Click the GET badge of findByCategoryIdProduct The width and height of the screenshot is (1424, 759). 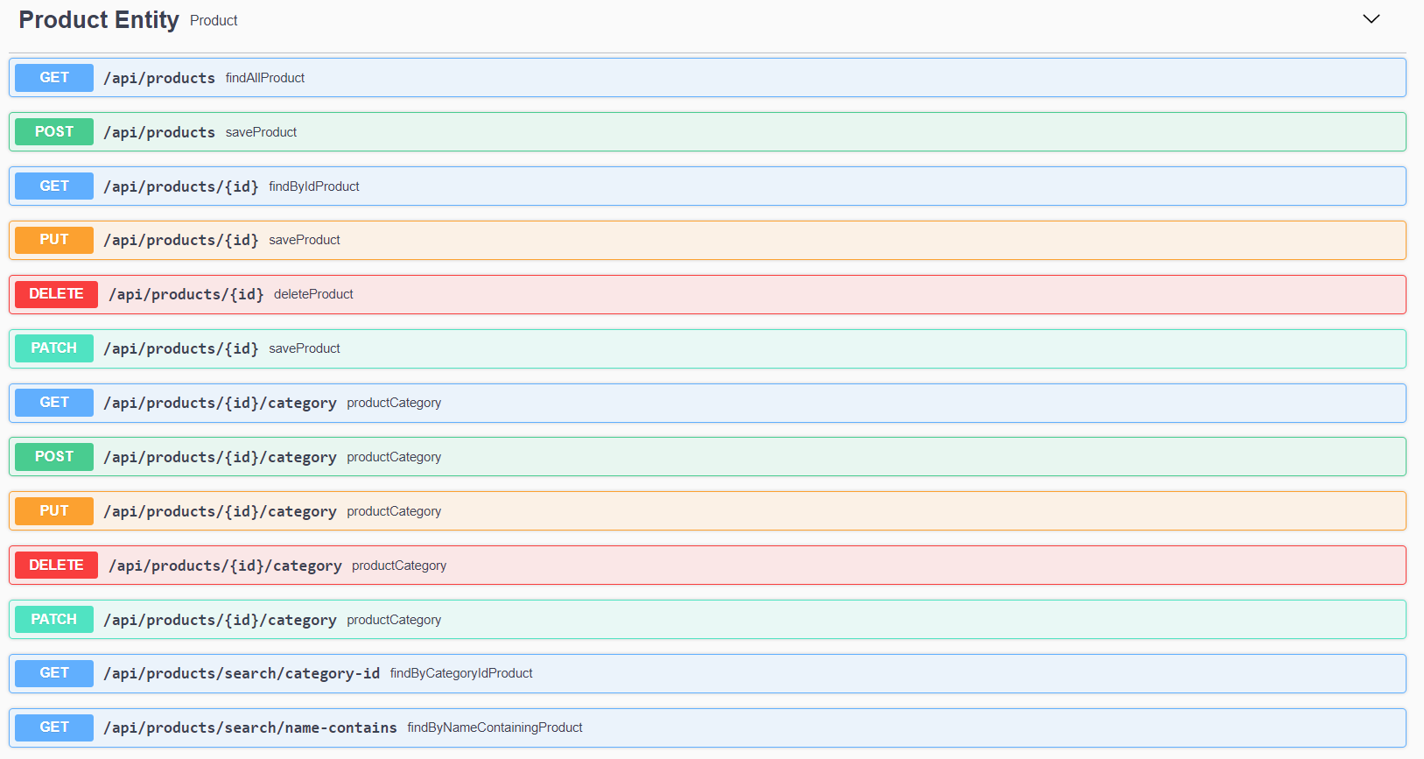point(54,673)
